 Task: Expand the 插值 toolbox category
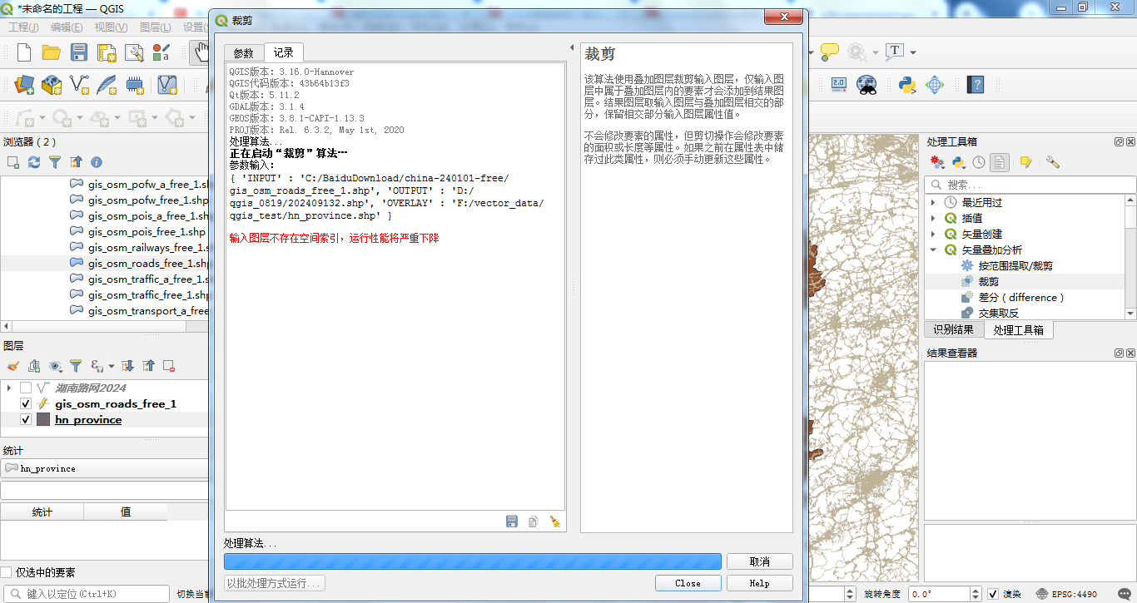pos(933,218)
